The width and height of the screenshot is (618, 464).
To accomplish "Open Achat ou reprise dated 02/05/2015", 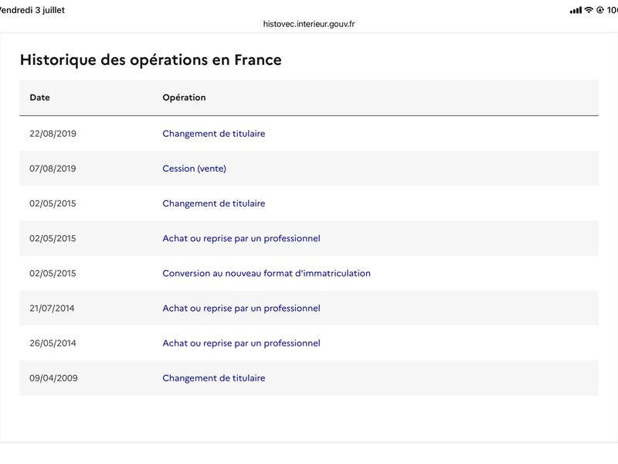I will point(241,238).
